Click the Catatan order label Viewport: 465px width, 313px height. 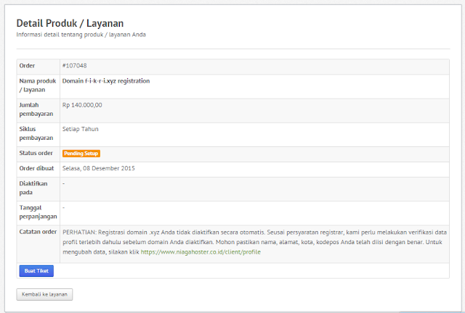[38, 232]
